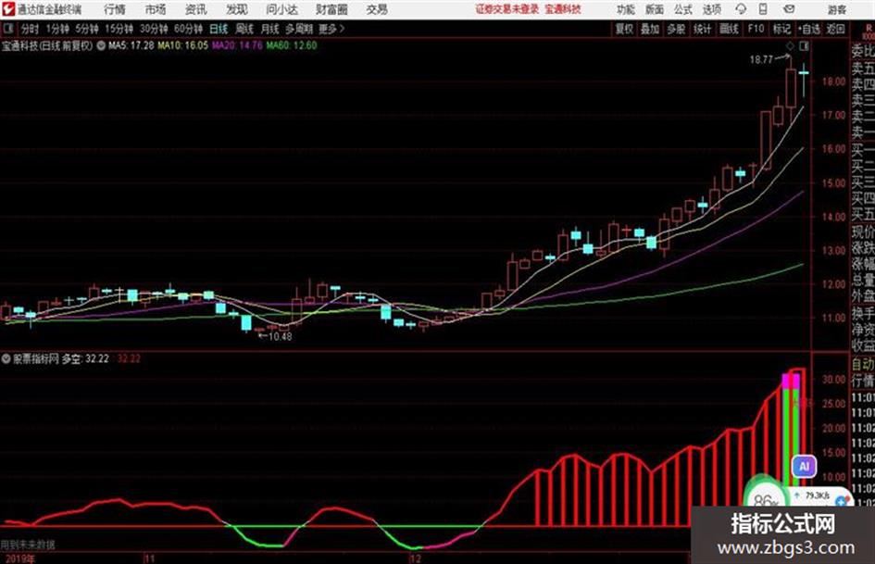Click the 多股 multi-stock button

coord(676,29)
